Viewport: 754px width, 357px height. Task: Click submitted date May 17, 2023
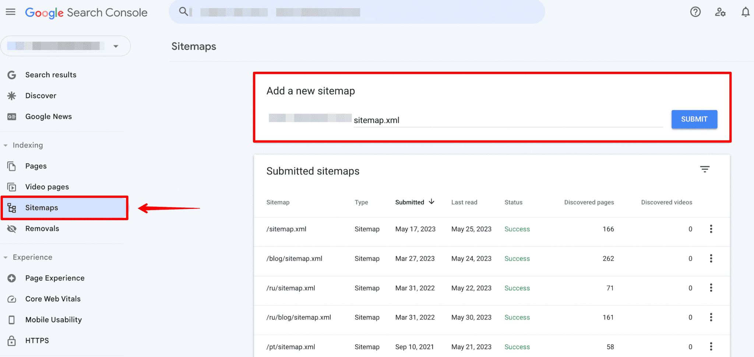pyautogui.click(x=415, y=229)
